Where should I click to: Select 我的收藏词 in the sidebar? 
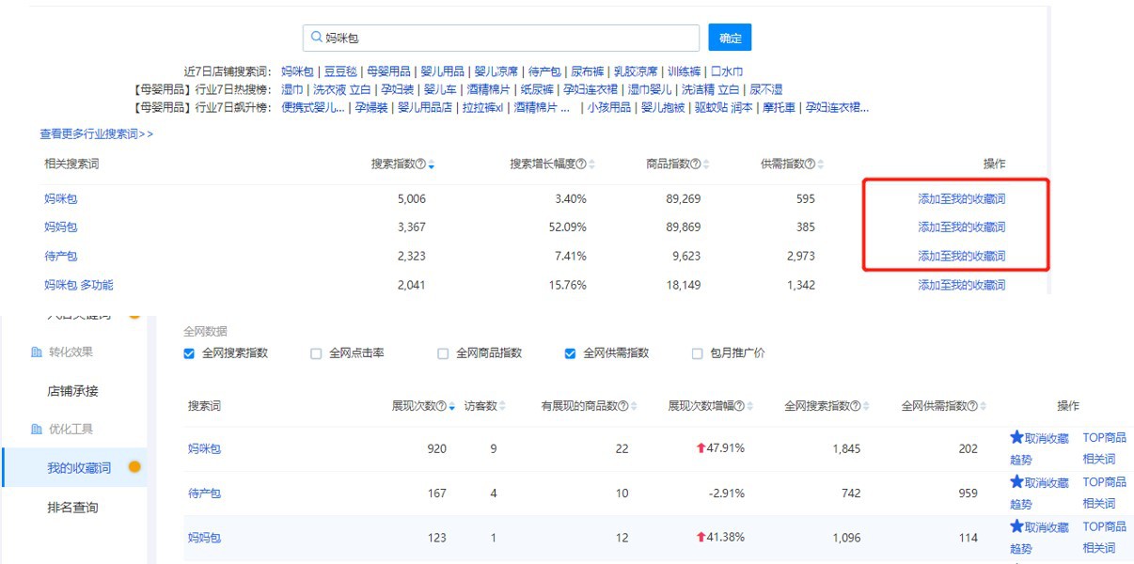[x=79, y=468]
